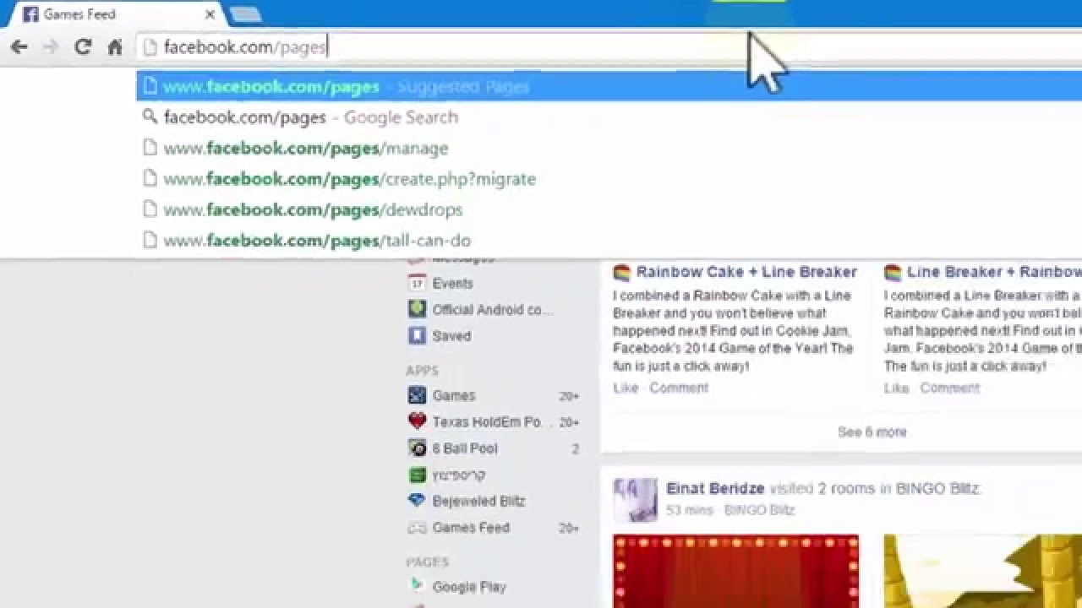Open BINGO Blitz link in the post headline
This screenshot has width=1082, height=608.
937,488
